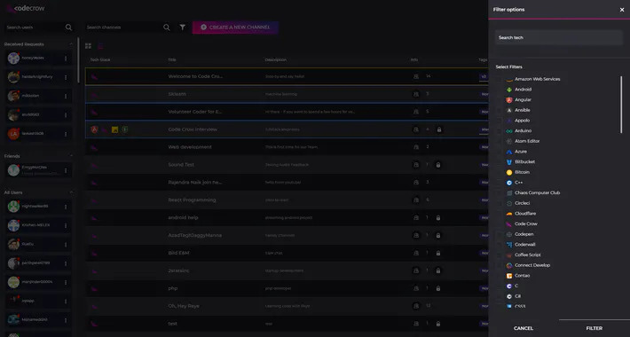630x337 pixels.
Task: Check the Angular filter checkbox
Action: (x=499, y=100)
